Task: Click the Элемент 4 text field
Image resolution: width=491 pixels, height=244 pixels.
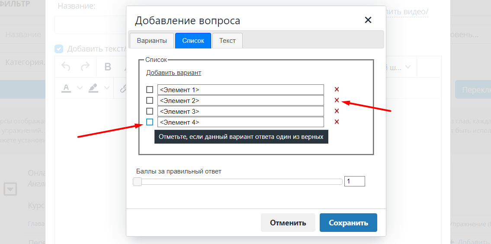Action: [241, 122]
